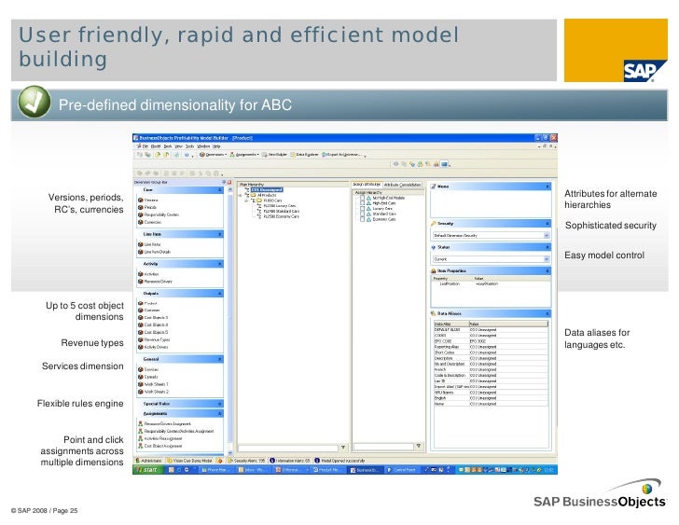Open Work Sheets 1 item
The height and width of the screenshot is (525, 679).
[153, 384]
